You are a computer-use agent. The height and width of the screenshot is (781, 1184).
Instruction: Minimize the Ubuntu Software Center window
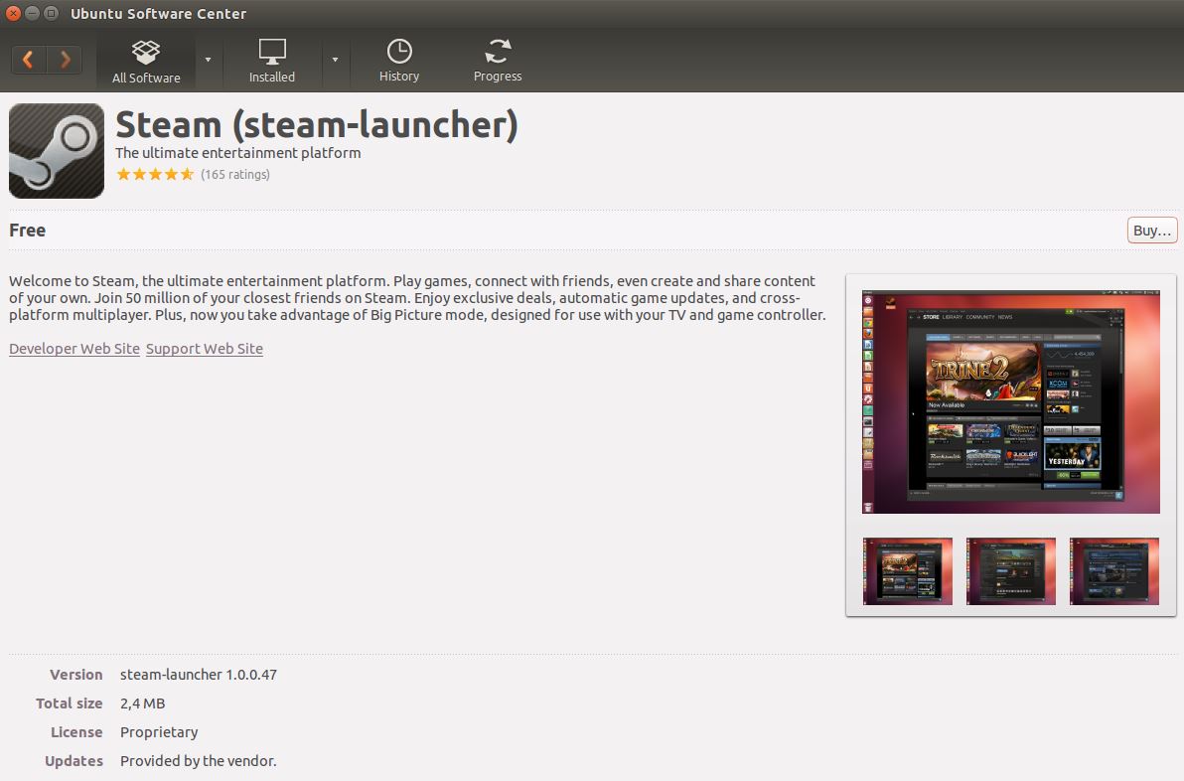click(x=32, y=13)
